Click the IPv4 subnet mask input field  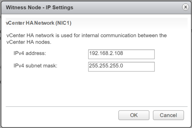pyautogui.click(x=121, y=67)
